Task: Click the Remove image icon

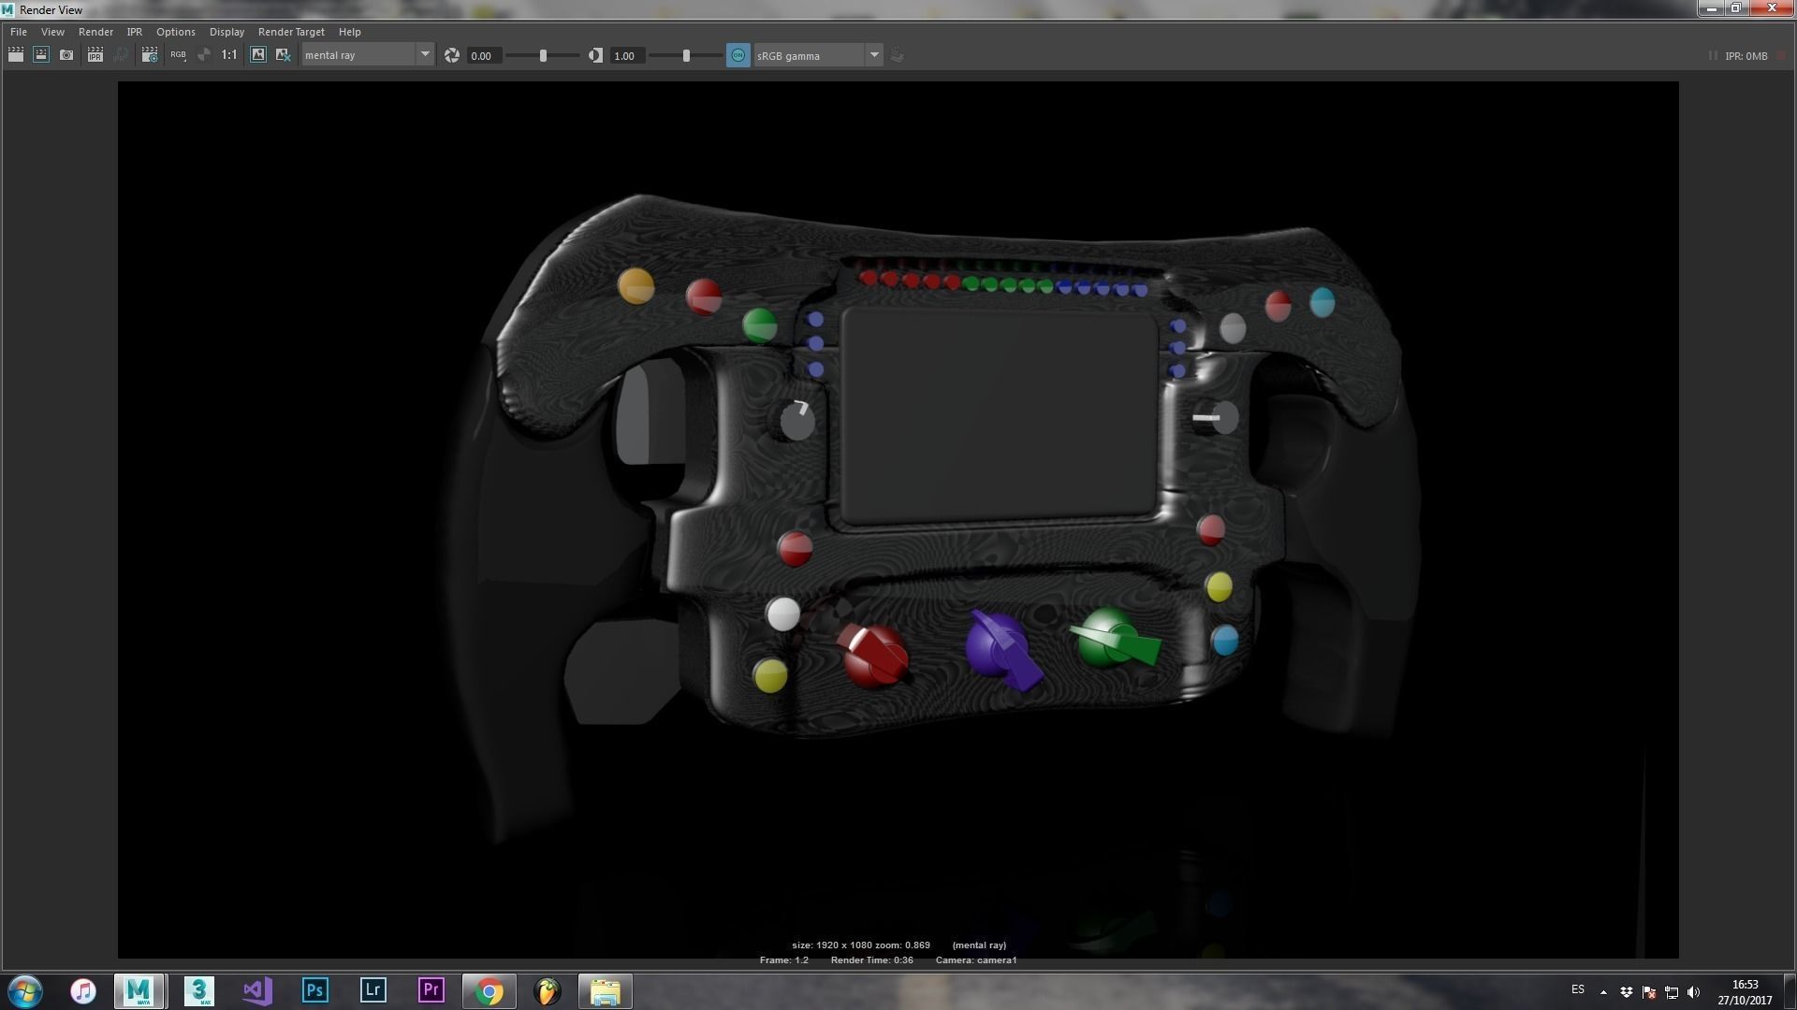Action: pyautogui.click(x=283, y=55)
